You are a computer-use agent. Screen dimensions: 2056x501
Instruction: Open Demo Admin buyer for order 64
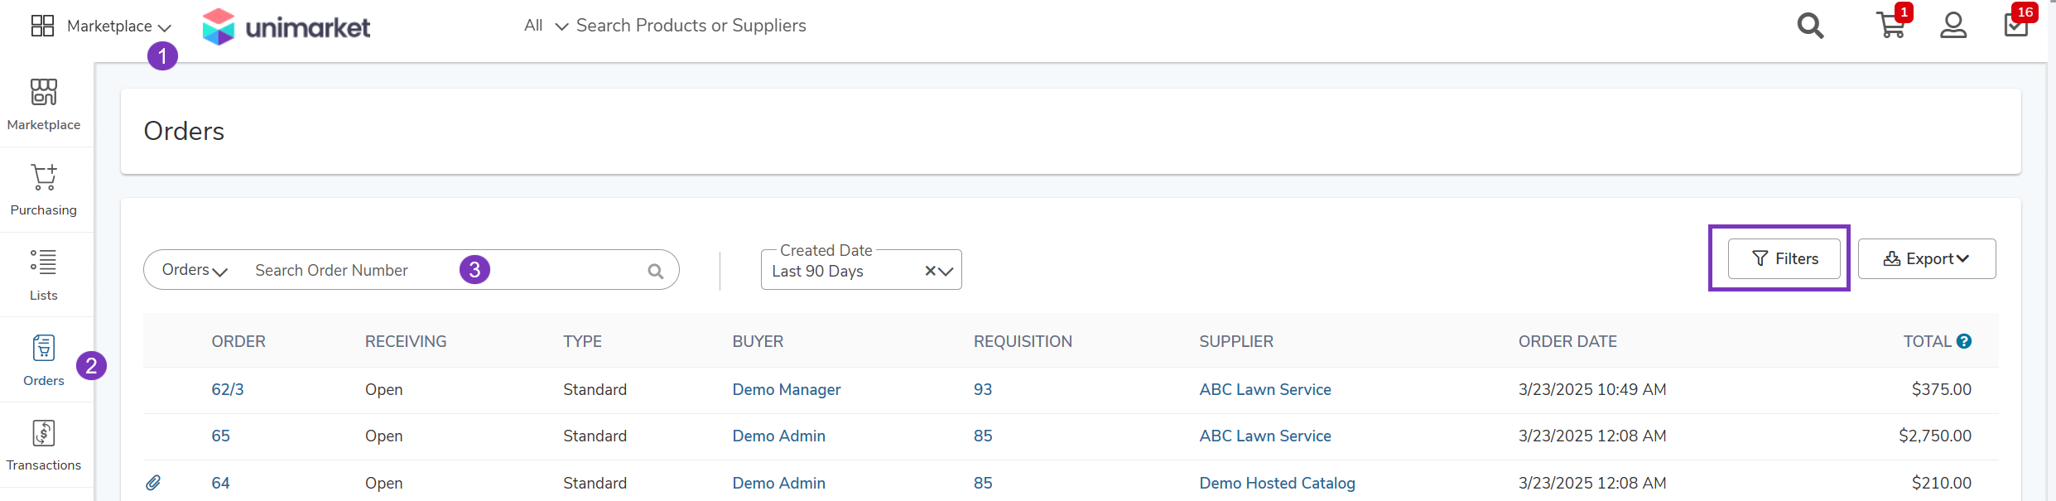(x=779, y=483)
